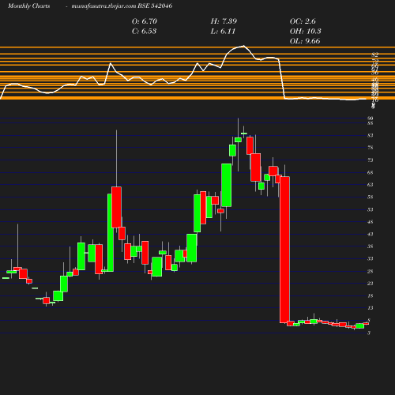This screenshot has width=395, height=395.
Task: Click the "OH: 10.3" reading
Action: click(305, 31)
